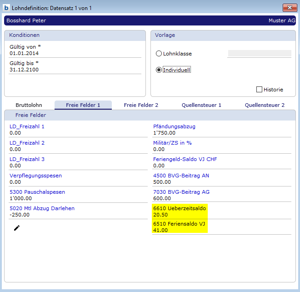
Task: Click the pencil edit icon
Action: pos(17,228)
